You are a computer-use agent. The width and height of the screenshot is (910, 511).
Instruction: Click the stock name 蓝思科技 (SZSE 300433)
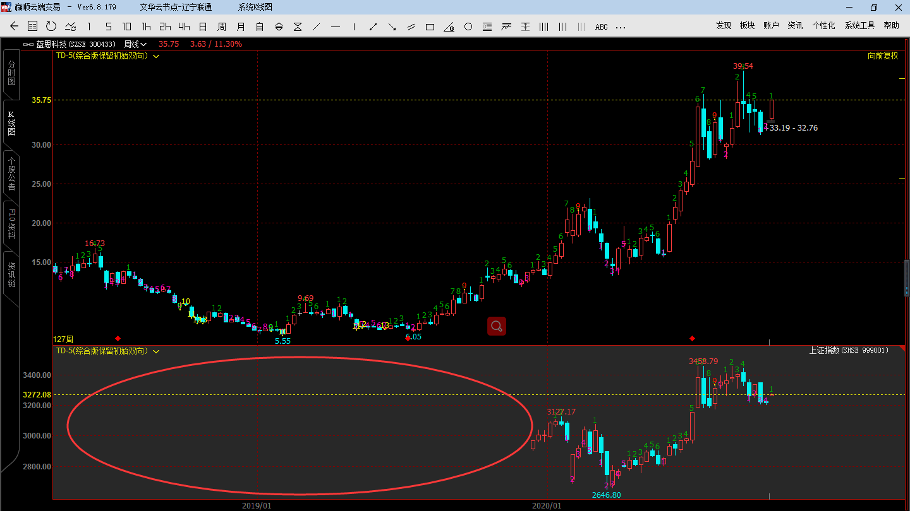tap(75, 44)
